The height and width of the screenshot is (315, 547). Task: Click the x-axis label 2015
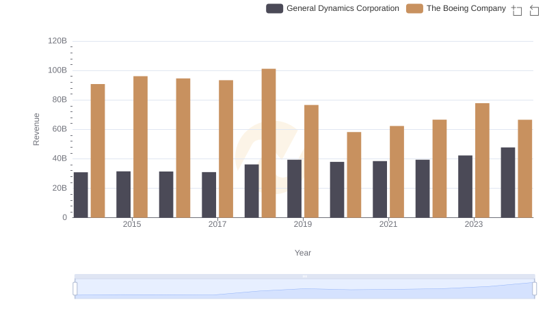132,224
